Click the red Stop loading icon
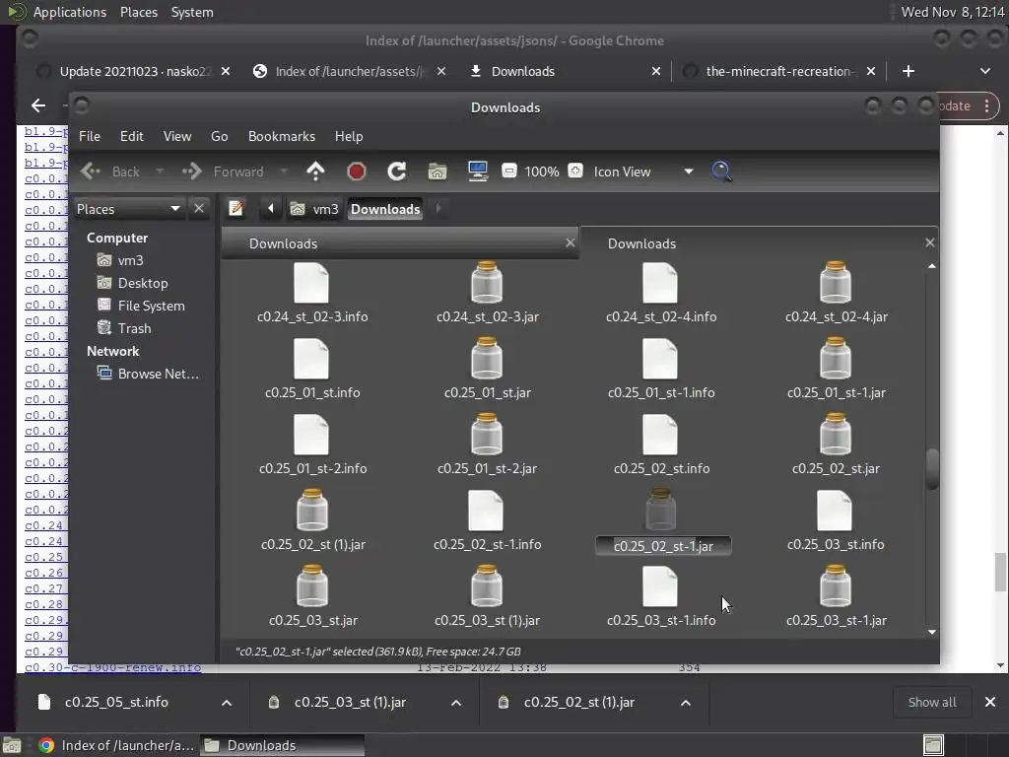This screenshot has height=757, width=1009. 357,172
